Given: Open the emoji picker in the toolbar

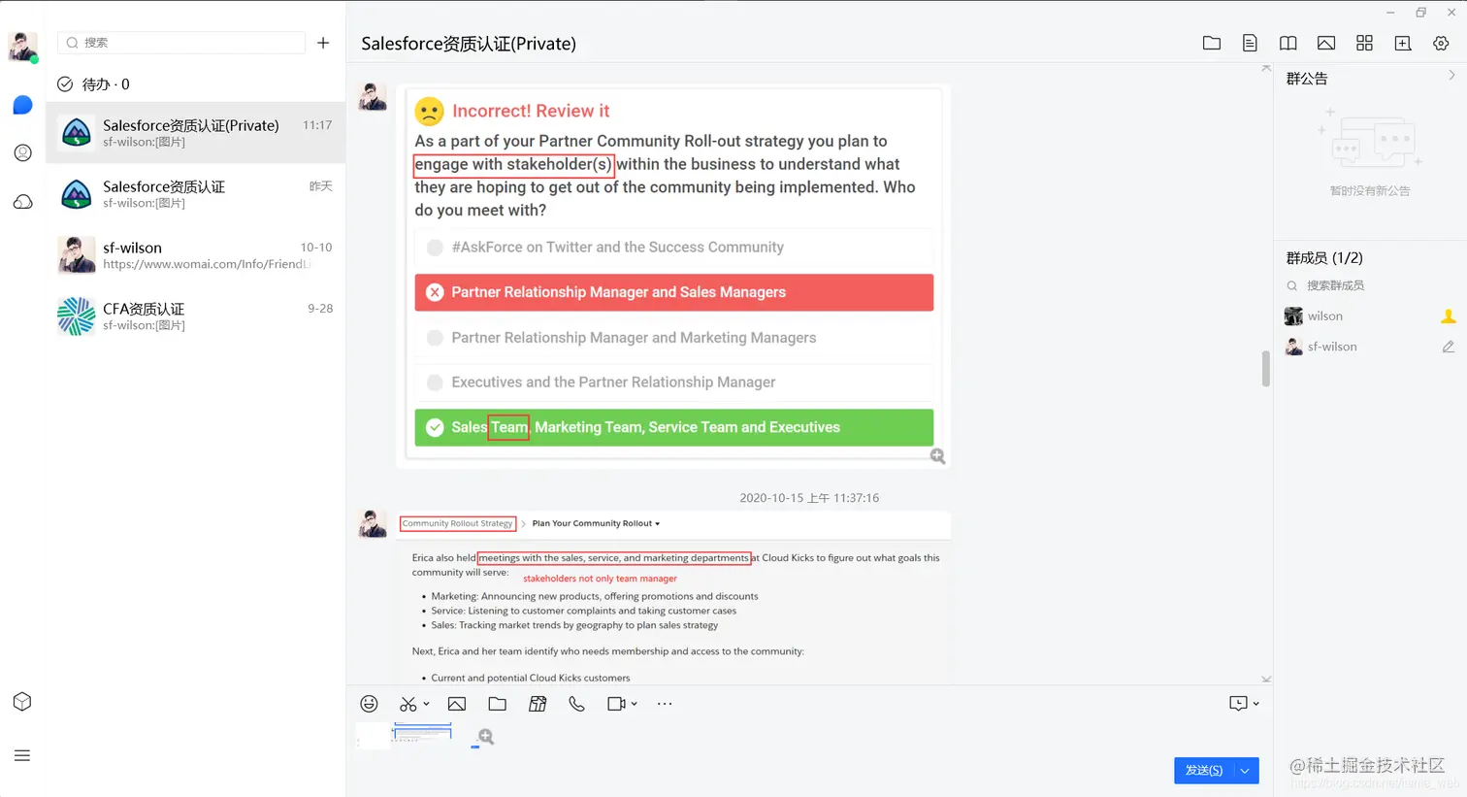Looking at the screenshot, I should coord(369,704).
